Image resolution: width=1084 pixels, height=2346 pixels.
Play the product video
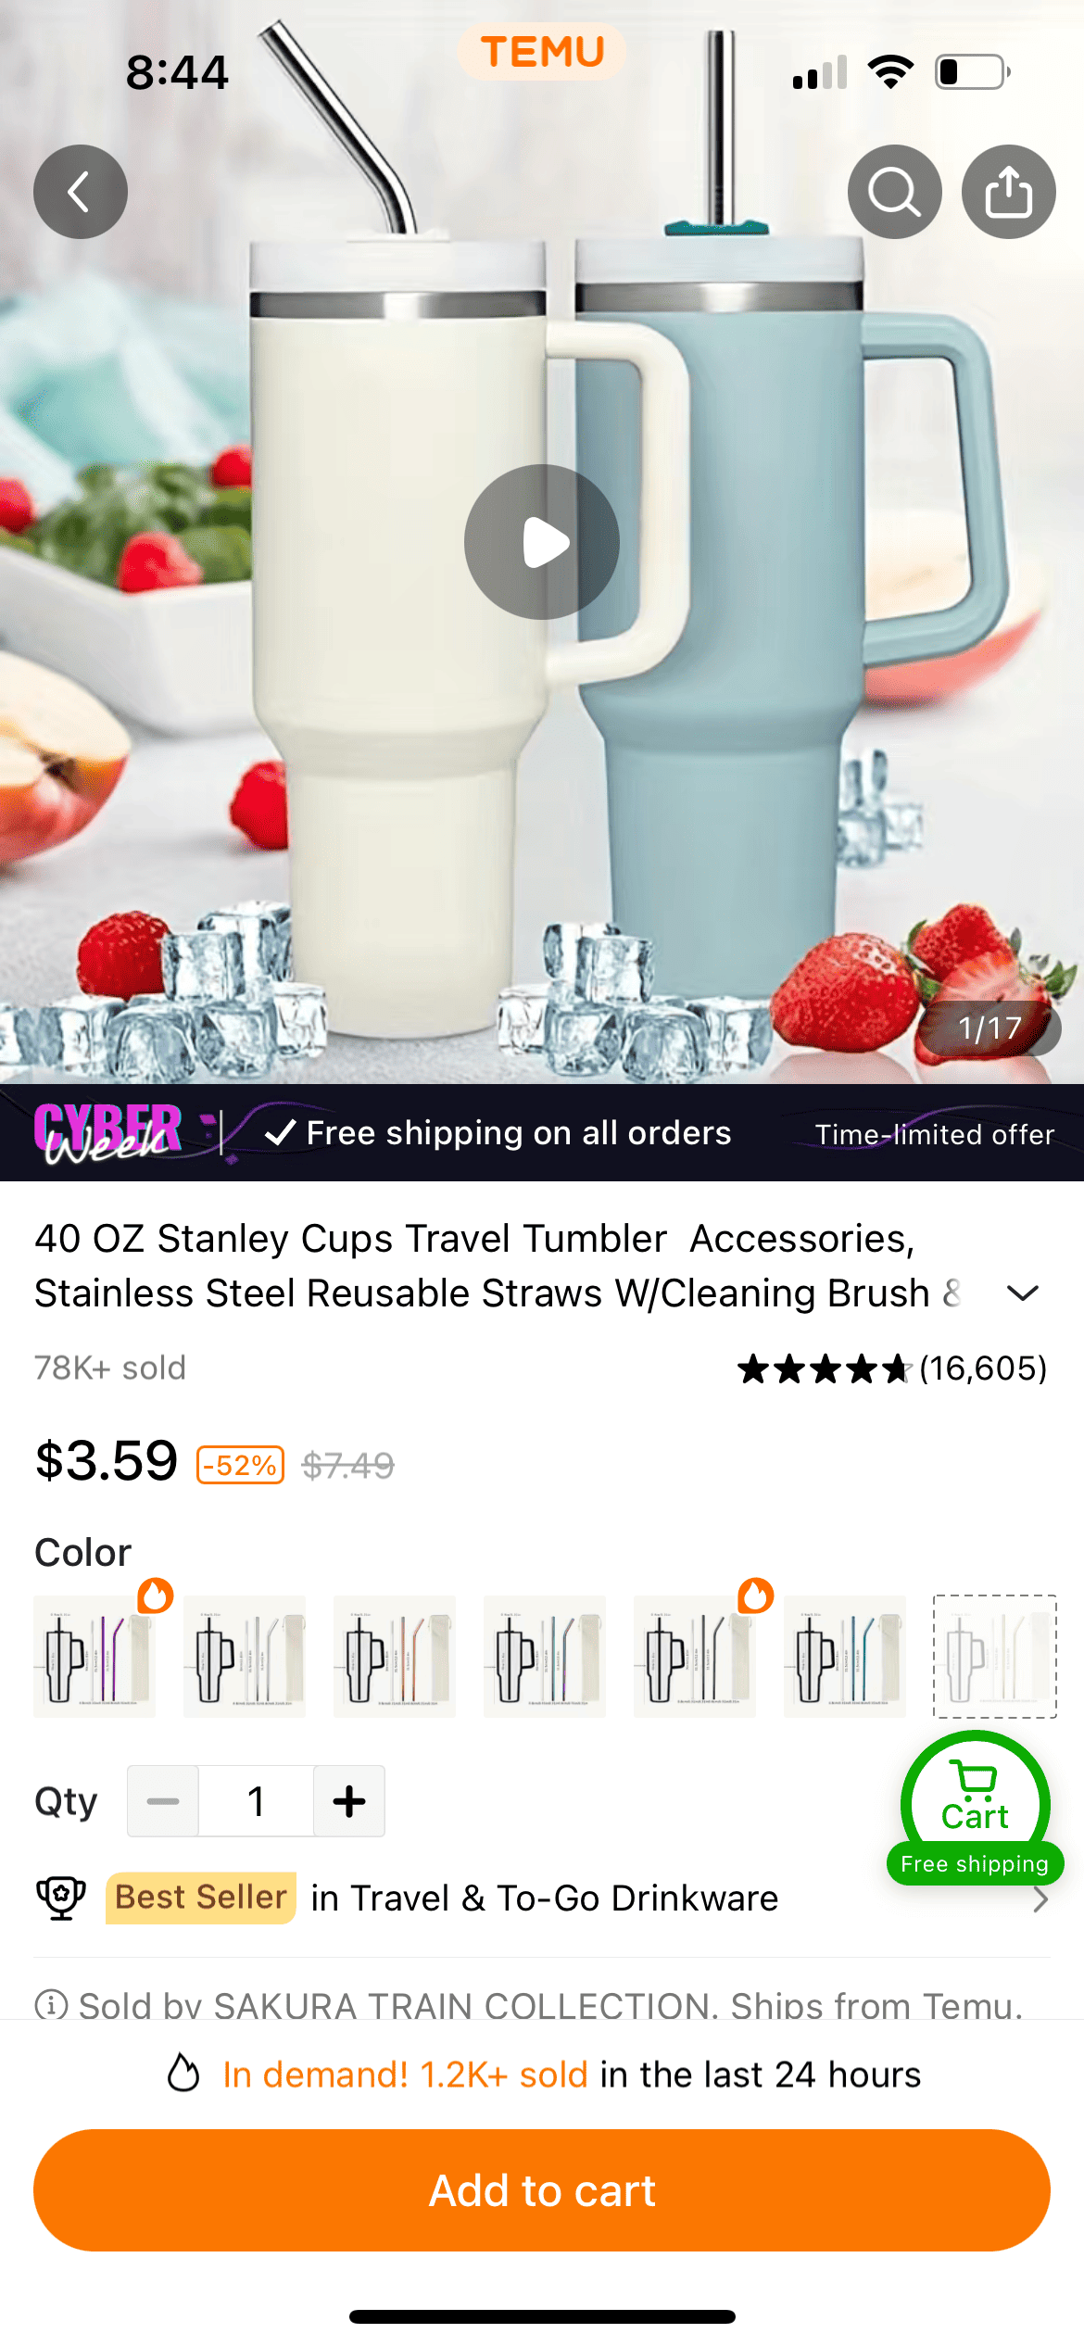coord(542,542)
